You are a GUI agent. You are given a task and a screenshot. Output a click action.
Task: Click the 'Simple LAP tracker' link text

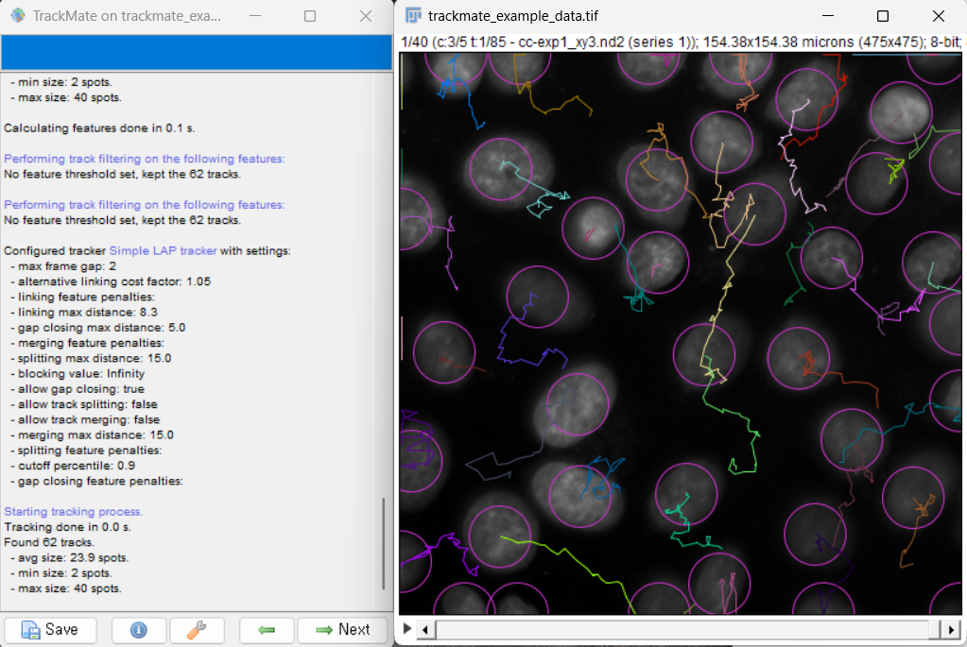[x=163, y=251]
